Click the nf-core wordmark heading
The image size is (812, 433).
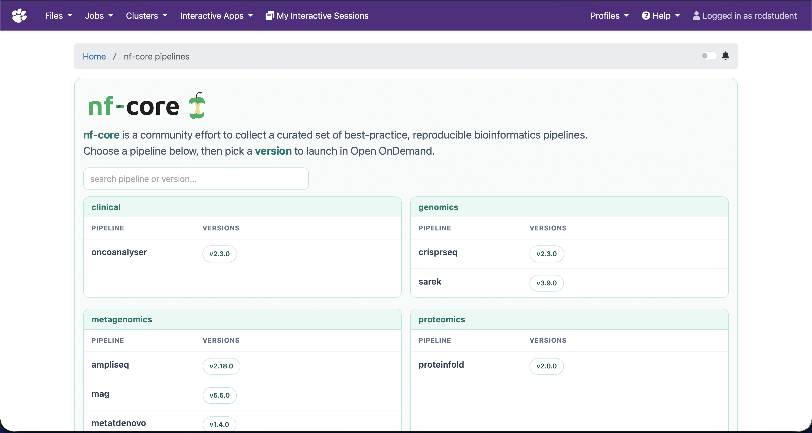(x=133, y=106)
